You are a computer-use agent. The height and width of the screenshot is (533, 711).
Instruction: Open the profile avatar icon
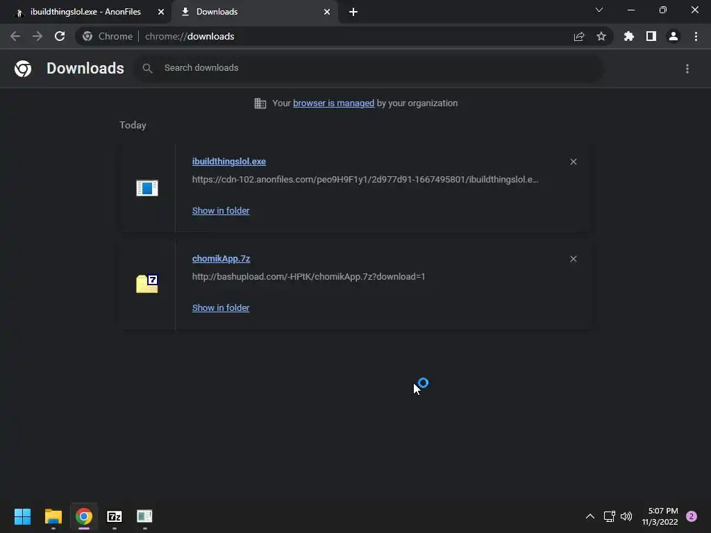pos(674,36)
